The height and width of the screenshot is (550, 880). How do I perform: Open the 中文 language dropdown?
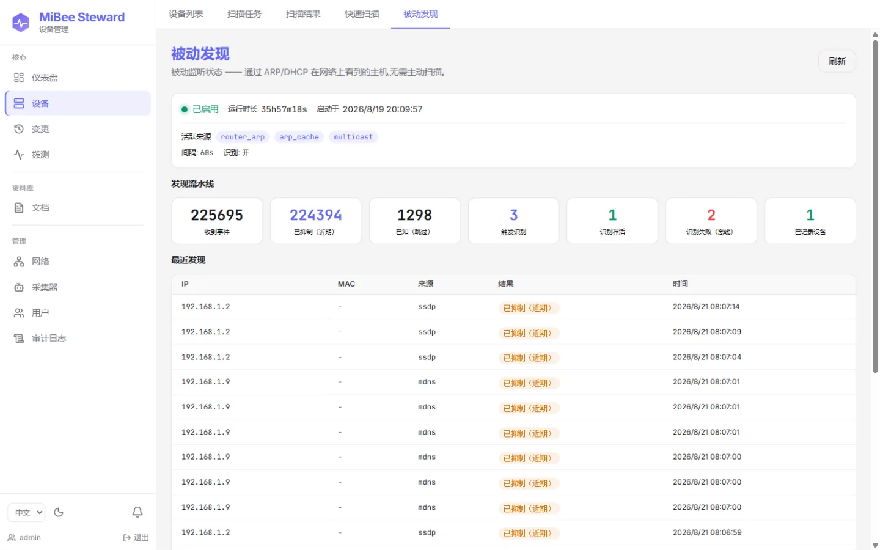point(26,512)
